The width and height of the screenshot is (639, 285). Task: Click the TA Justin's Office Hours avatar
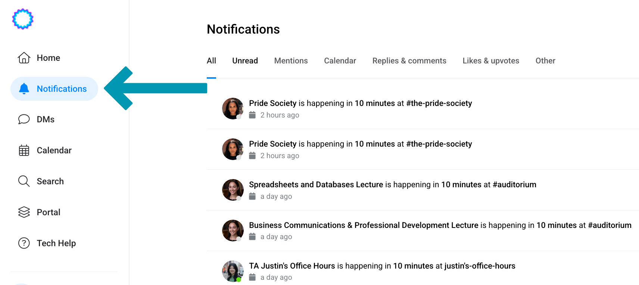point(233,271)
